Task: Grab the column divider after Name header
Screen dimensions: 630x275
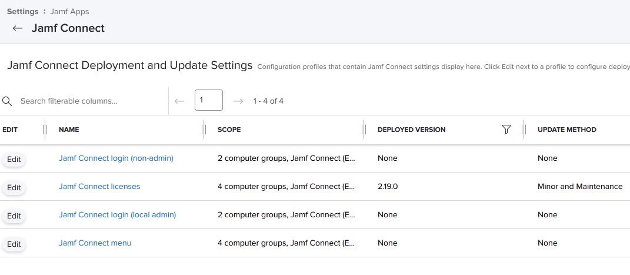Action: click(x=204, y=130)
